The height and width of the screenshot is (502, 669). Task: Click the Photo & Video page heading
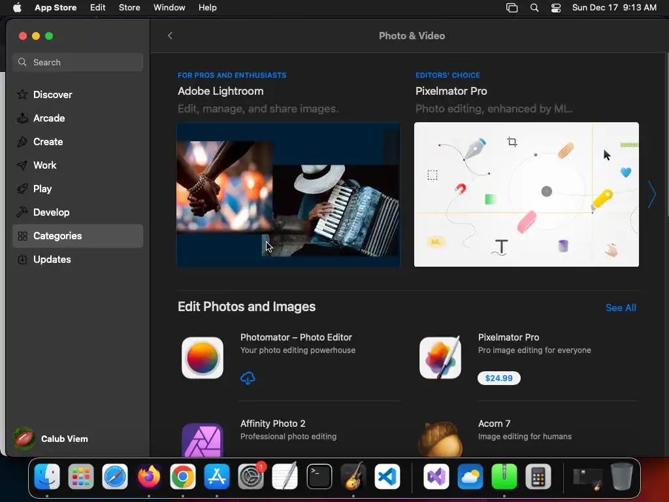(412, 36)
